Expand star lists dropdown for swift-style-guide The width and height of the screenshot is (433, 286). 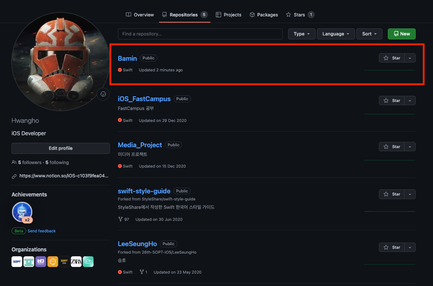pos(410,194)
